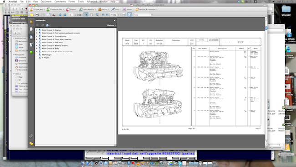The image size is (296, 167).
Task: Go to next page arrow
Action: (65, 15)
